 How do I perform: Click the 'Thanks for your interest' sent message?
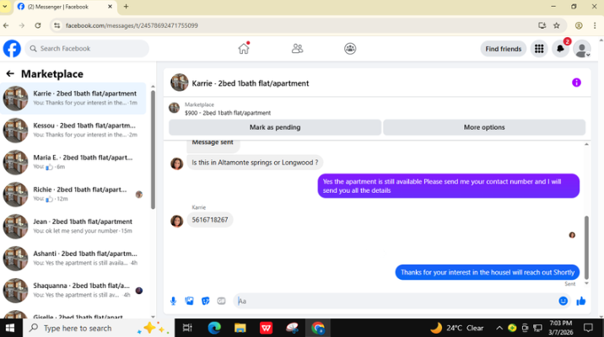pos(488,272)
